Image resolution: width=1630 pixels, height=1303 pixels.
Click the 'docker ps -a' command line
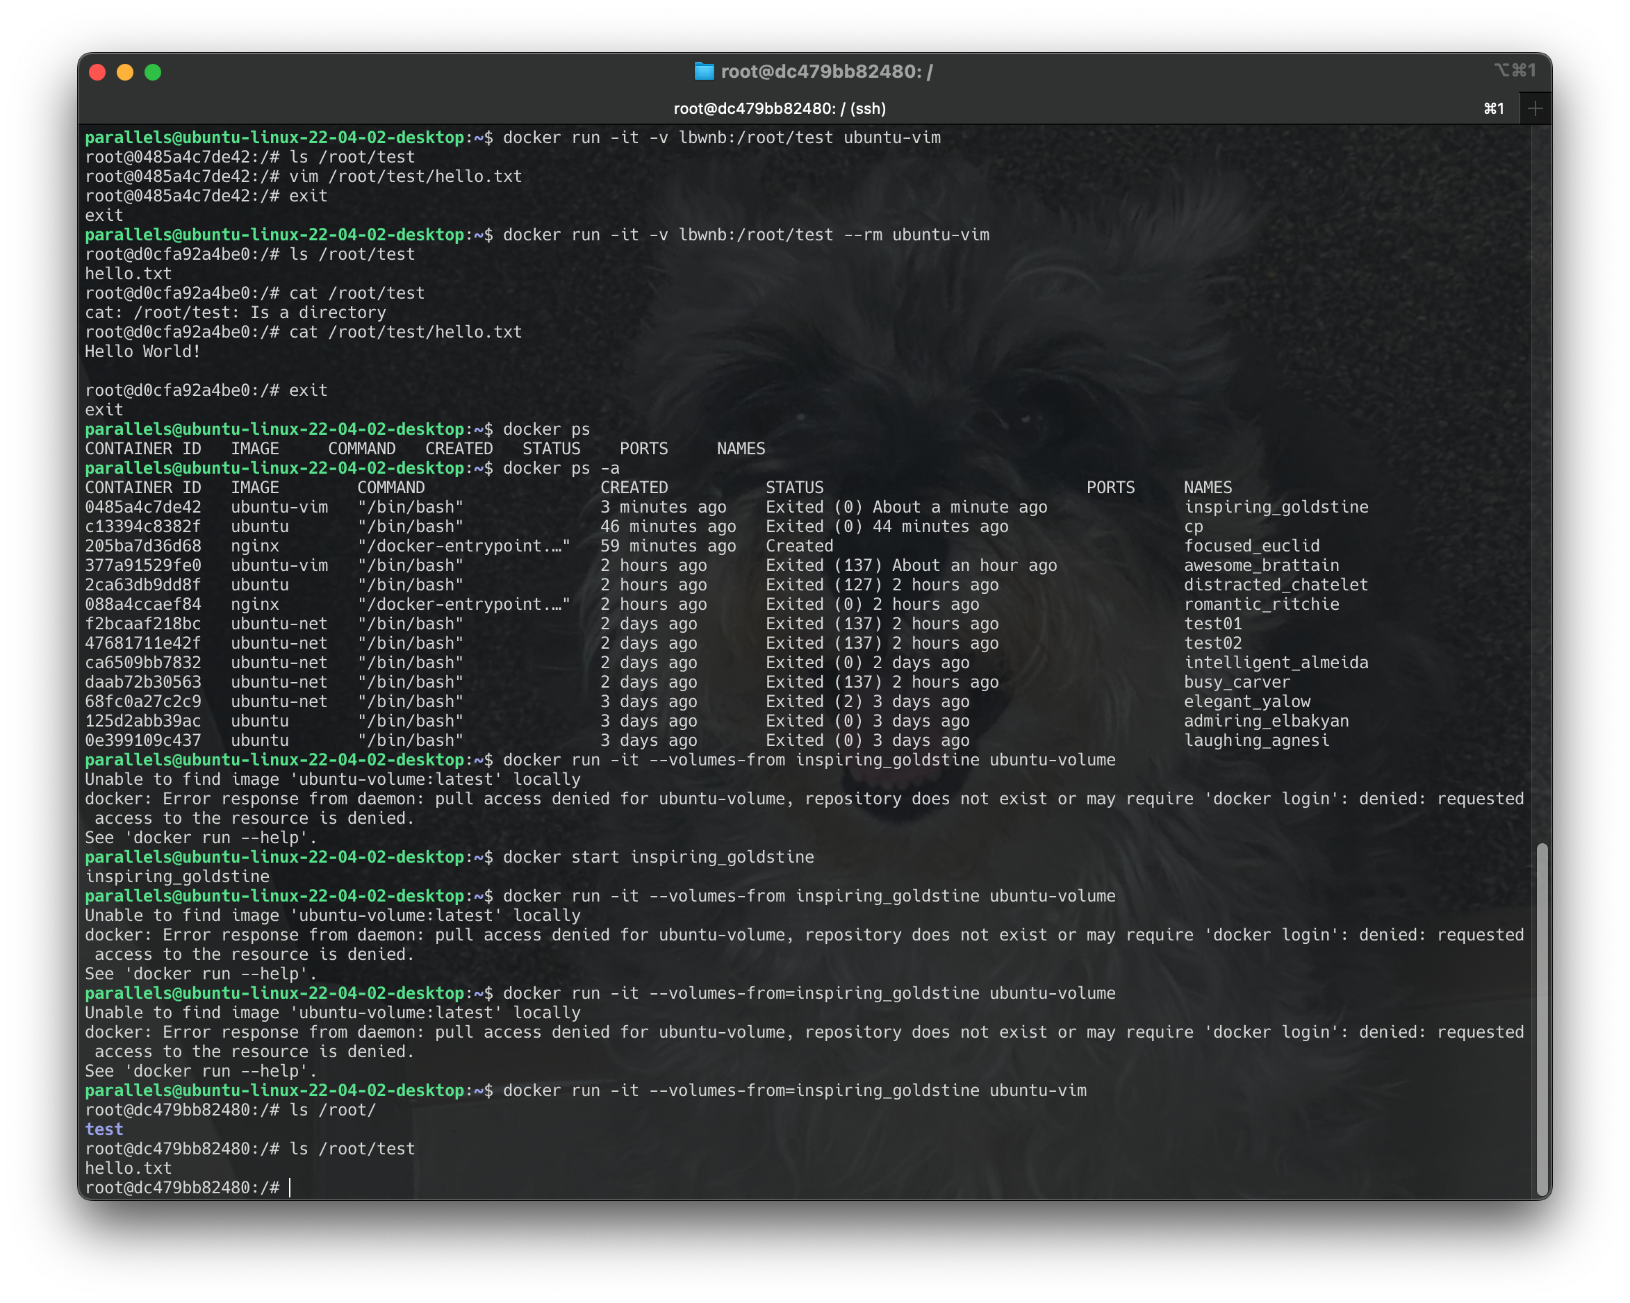tap(561, 468)
